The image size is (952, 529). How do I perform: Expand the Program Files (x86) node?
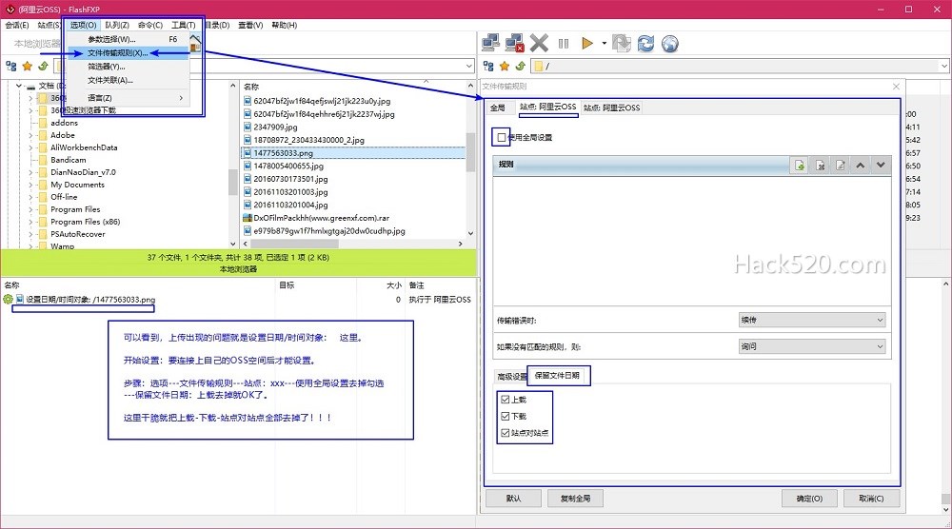(x=31, y=222)
